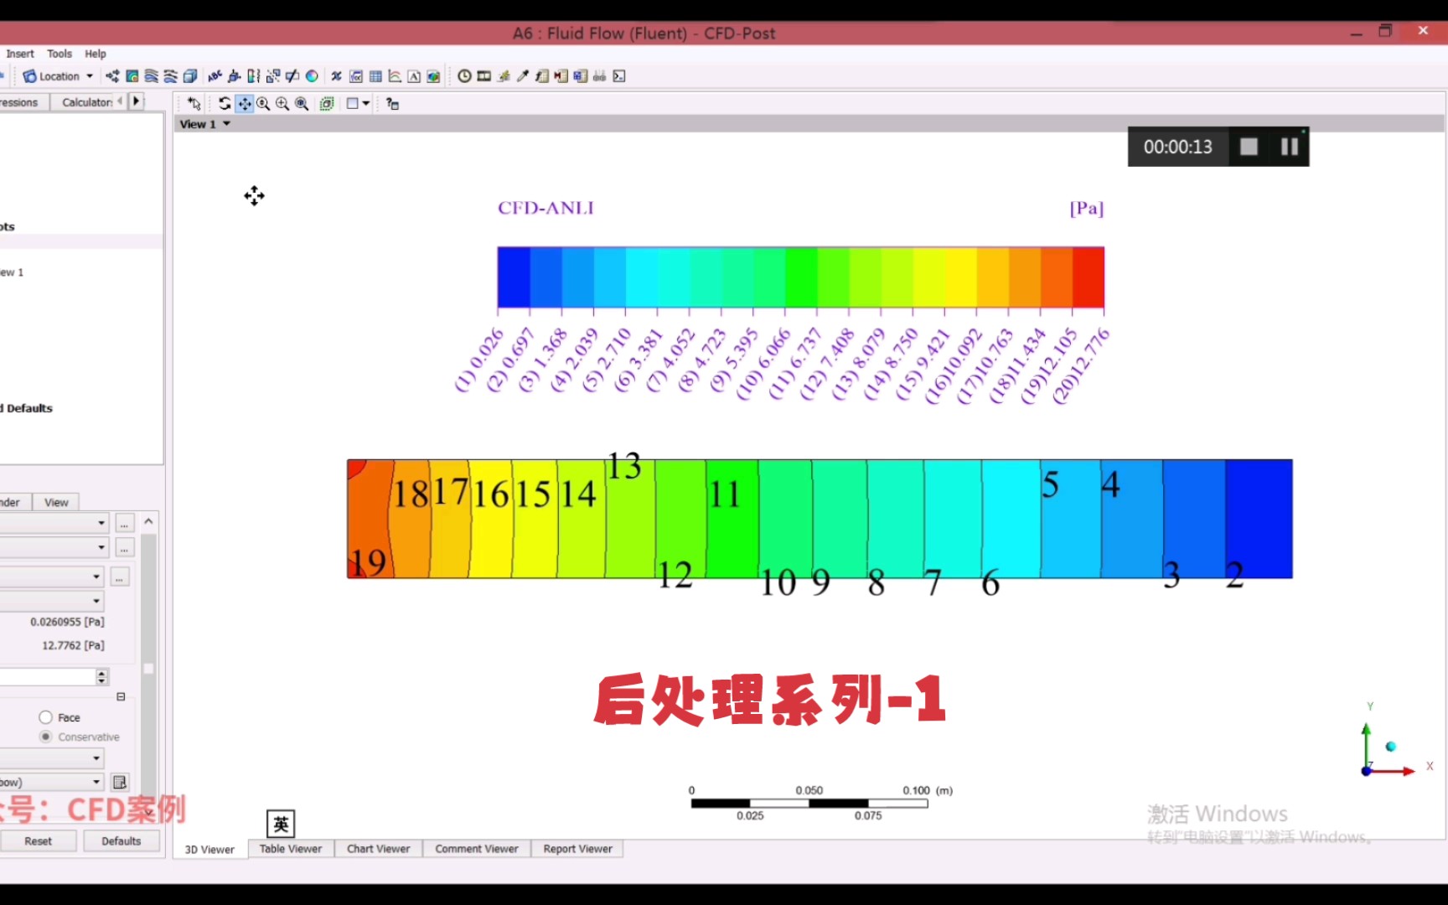Insert a Coordinate Frame
Image resolution: width=1448 pixels, height=905 pixels.
tap(235, 76)
